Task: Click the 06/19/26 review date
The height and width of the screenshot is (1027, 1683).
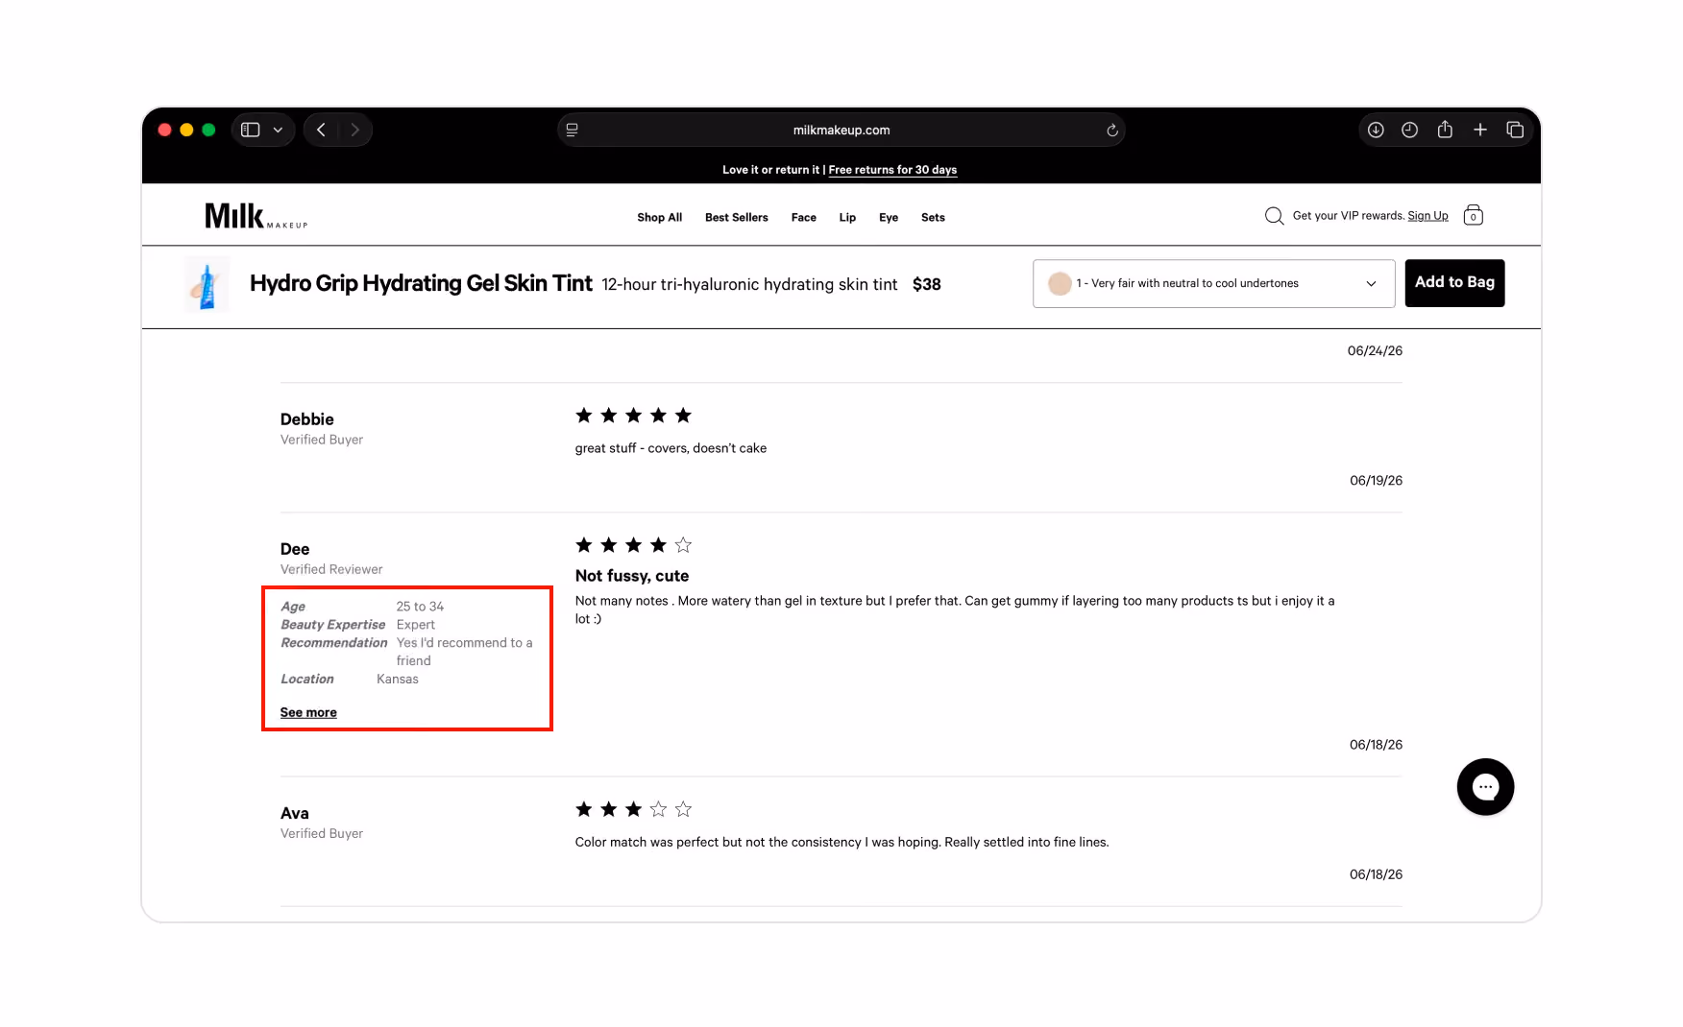Action: 1376,480
